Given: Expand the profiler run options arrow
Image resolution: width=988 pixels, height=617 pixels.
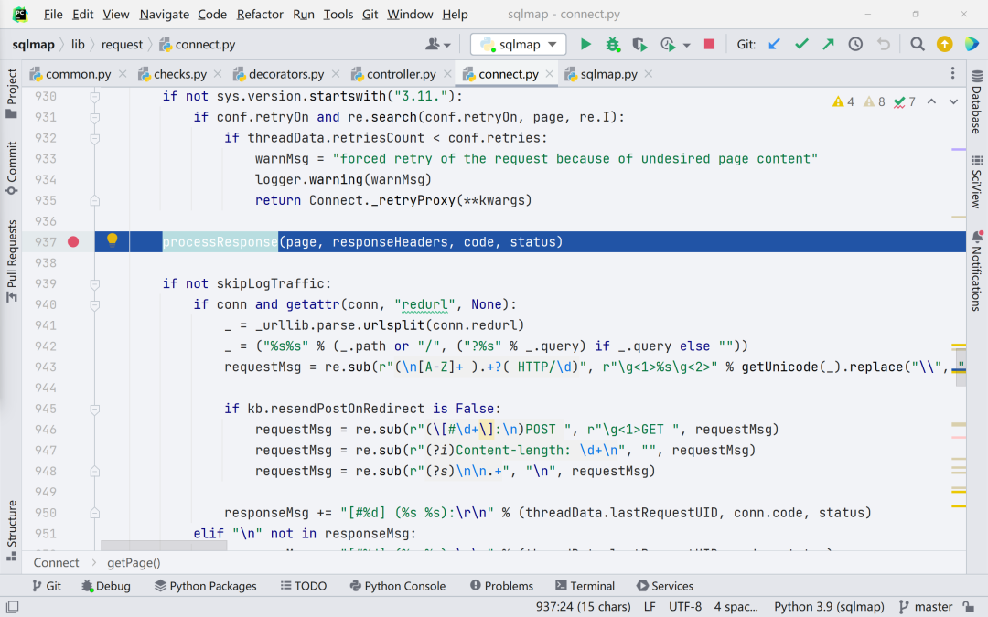Looking at the screenshot, I should coord(686,45).
